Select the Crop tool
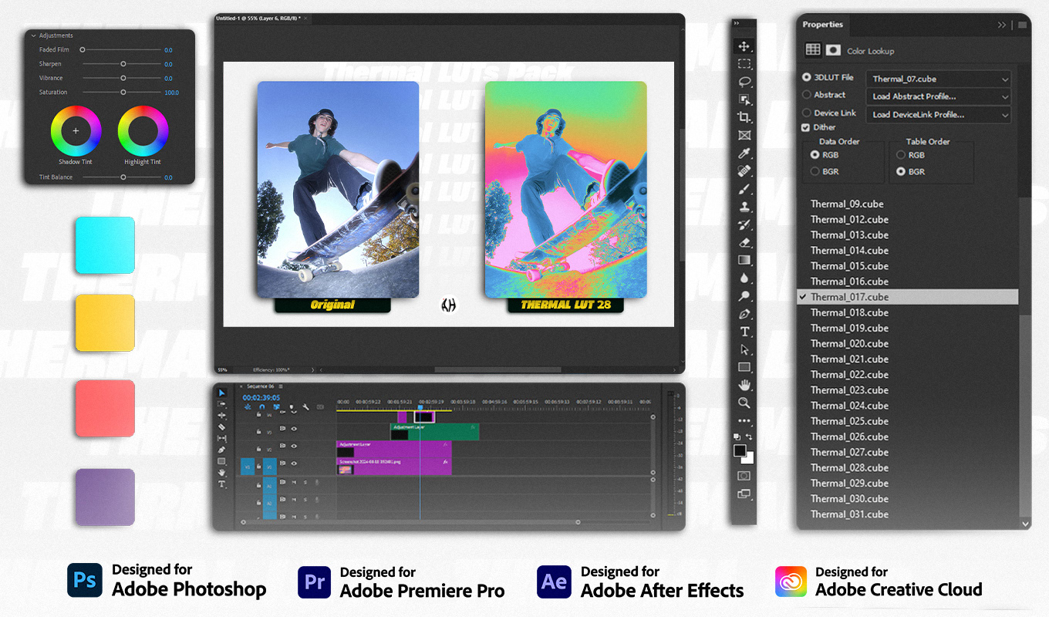The height and width of the screenshot is (617, 1049). (x=744, y=117)
